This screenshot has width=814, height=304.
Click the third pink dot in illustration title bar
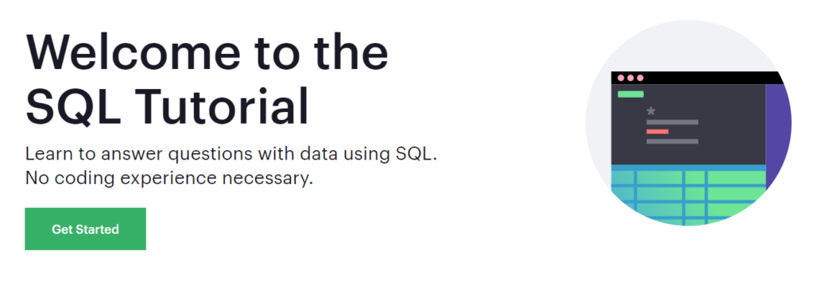pos(640,78)
